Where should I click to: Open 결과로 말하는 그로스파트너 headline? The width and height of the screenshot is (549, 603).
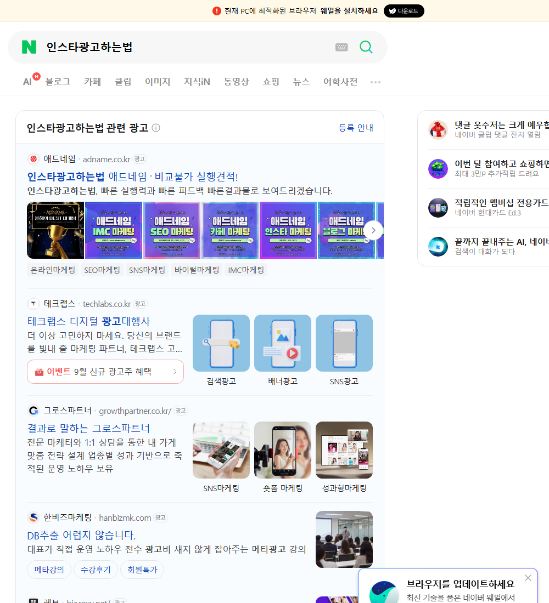click(88, 428)
